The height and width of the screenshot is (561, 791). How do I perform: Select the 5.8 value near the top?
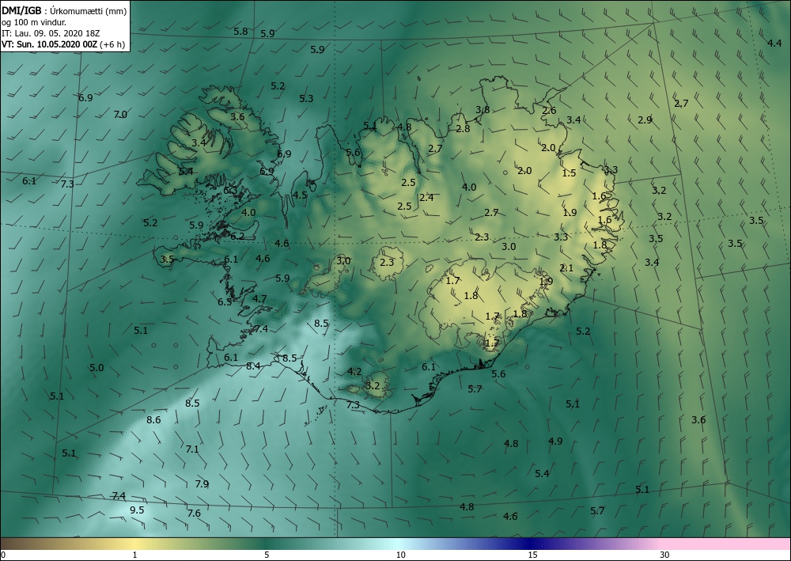tap(240, 32)
